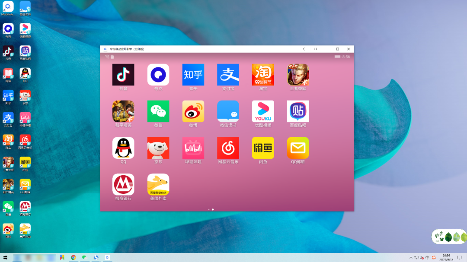Select 微信读书 desktop shortcut
This screenshot has width=467, height=262.
[25, 8]
